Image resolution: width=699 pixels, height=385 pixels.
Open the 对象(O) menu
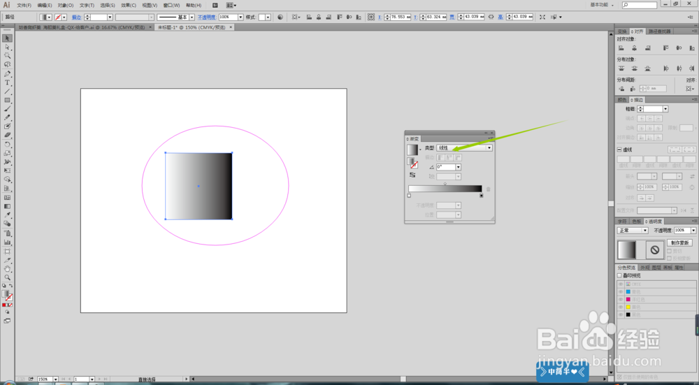66,6
